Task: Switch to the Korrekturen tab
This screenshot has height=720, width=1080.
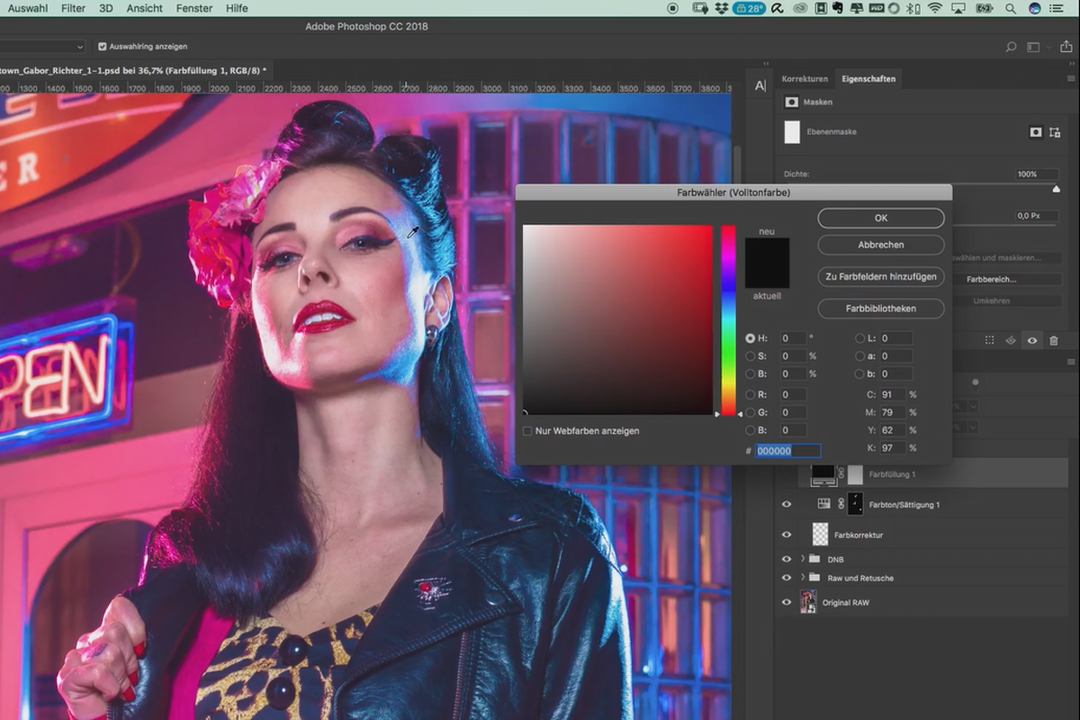Action: [805, 79]
